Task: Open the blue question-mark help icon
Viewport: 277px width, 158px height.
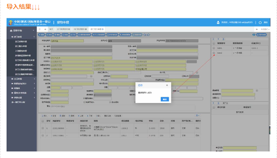Action: 254,35
